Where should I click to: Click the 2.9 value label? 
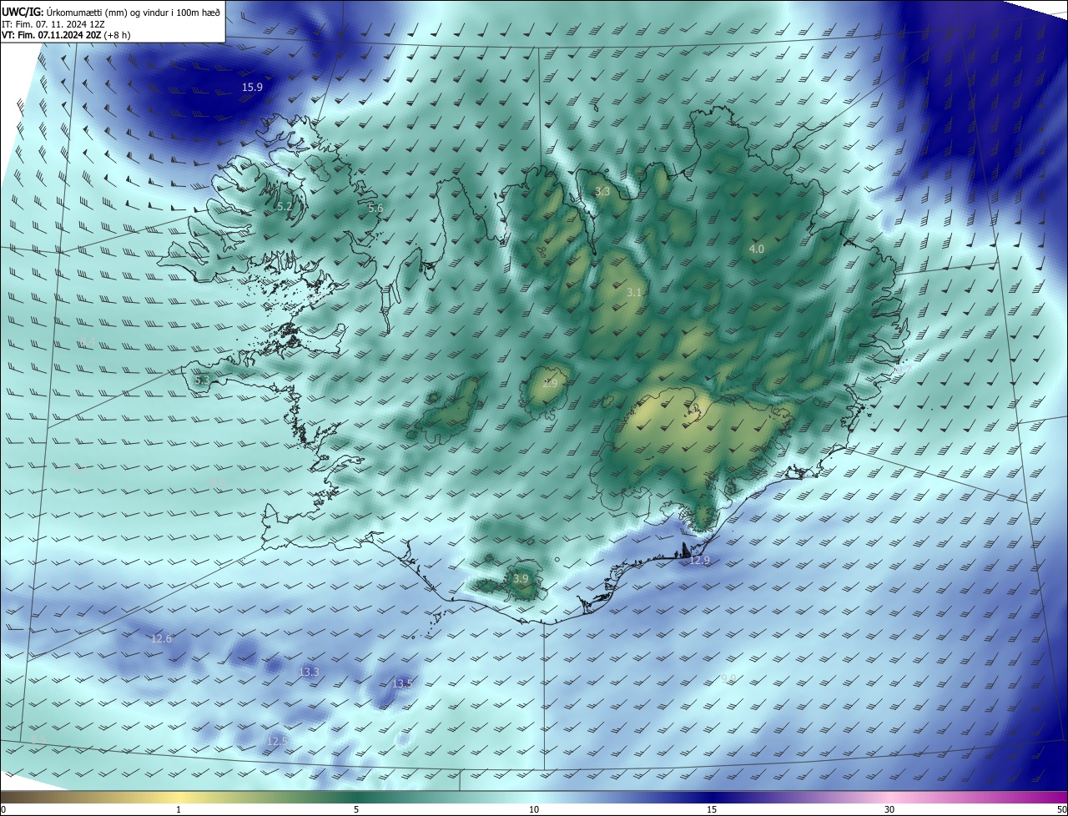pos(550,383)
